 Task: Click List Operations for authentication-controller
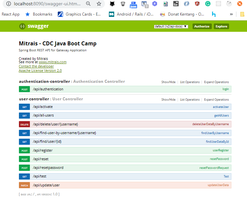(x=190, y=82)
